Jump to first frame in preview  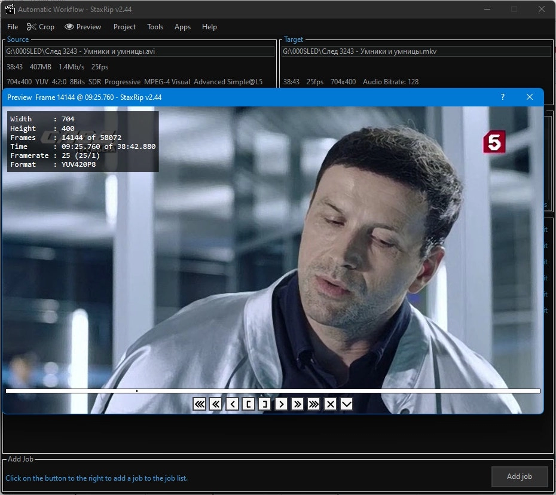click(x=199, y=404)
